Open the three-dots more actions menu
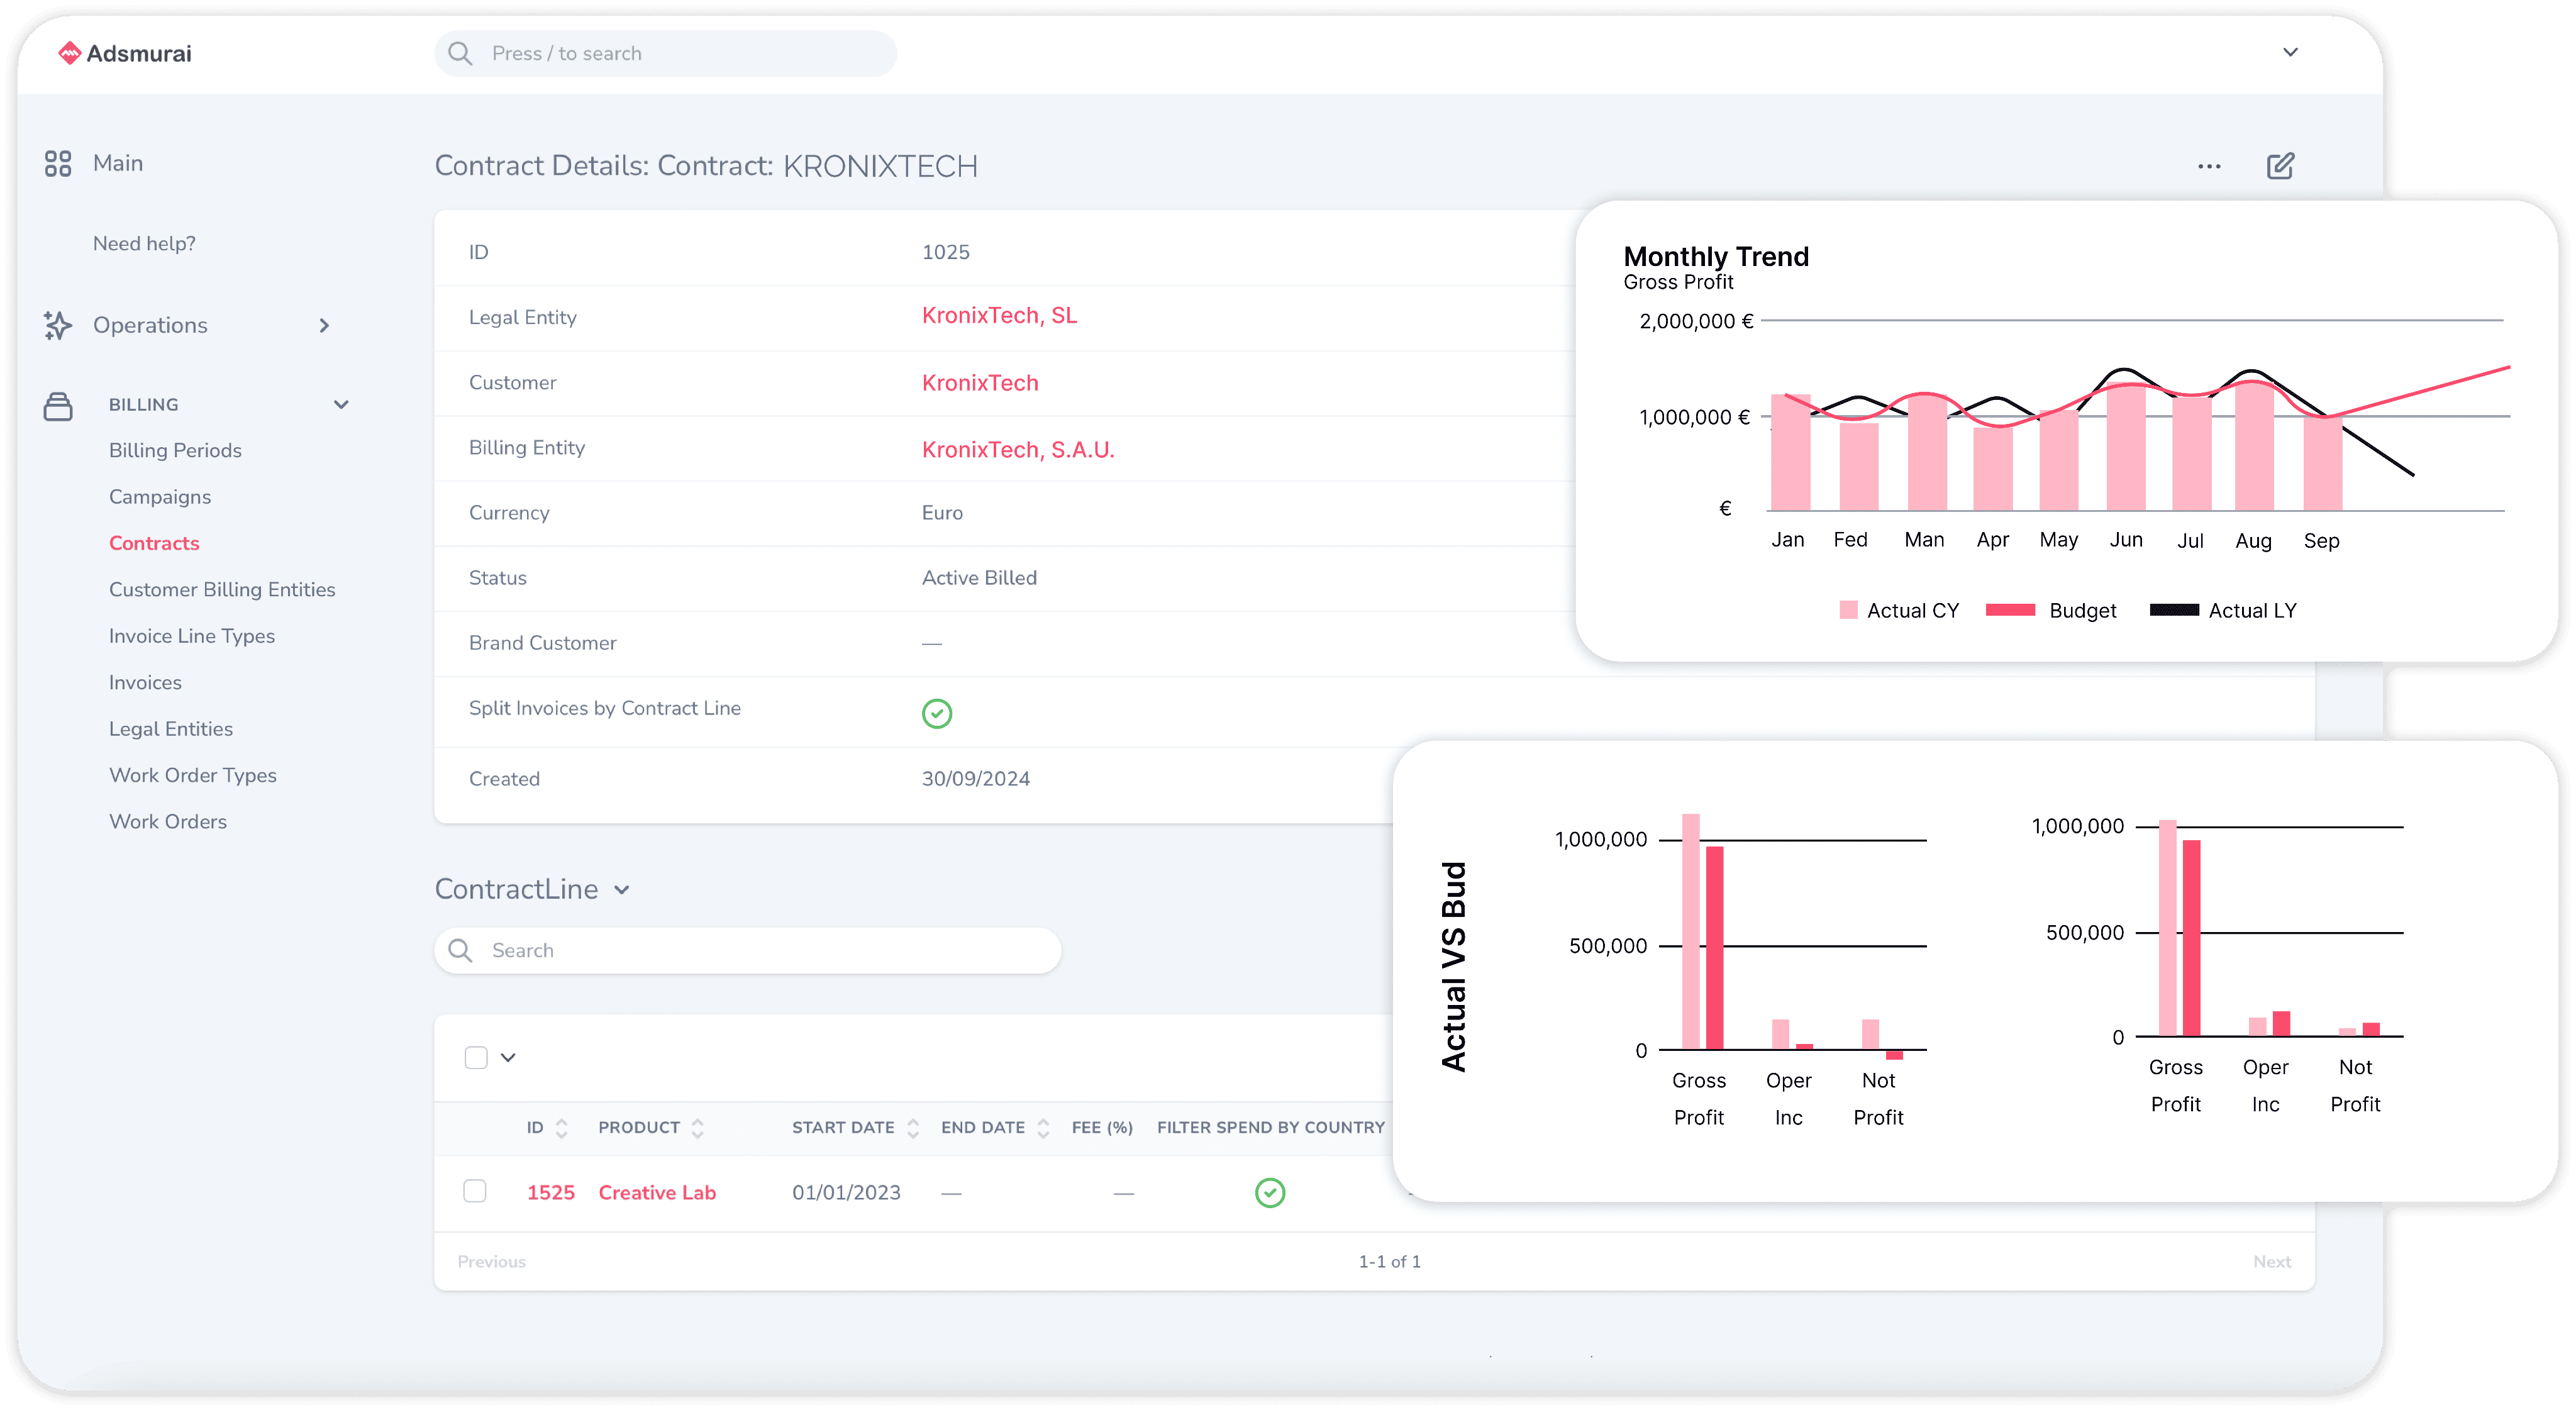This screenshot has width=2576, height=1410. (x=2209, y=167)
